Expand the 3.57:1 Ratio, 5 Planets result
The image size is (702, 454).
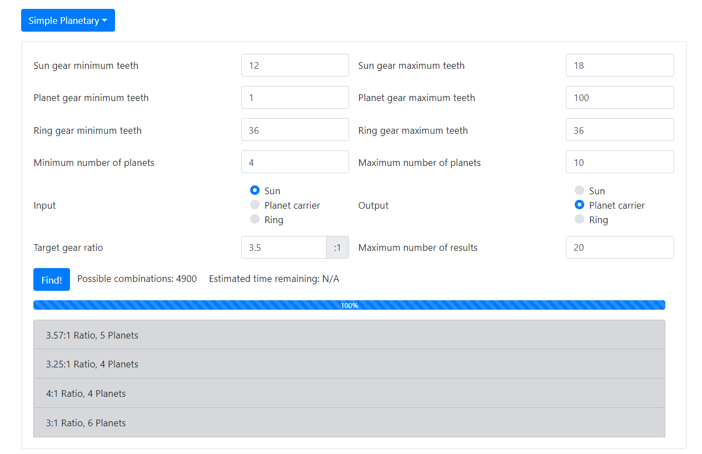click(349, 335)
